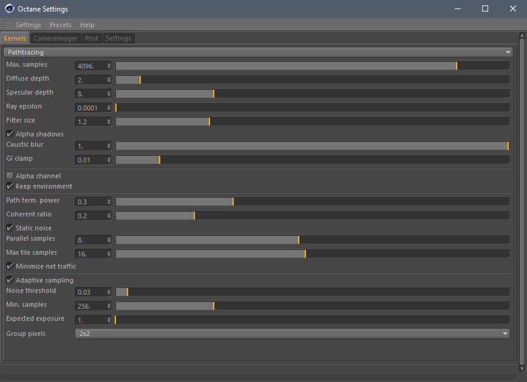The image size is (527, 382).
Task: Click the Specular depth stepper arrows
Action: click(109, 93)
